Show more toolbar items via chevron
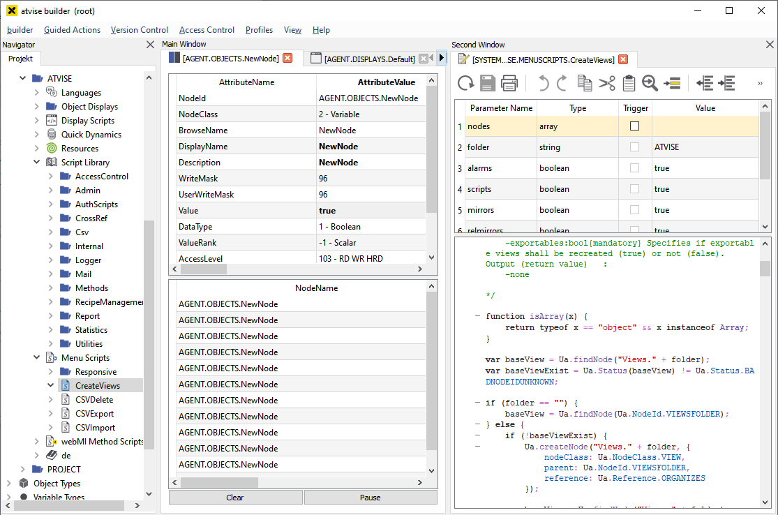 760,84
